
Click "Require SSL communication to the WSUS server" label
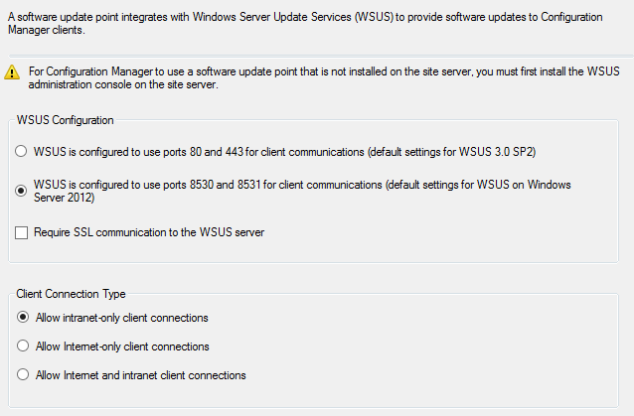pos(149,232)
